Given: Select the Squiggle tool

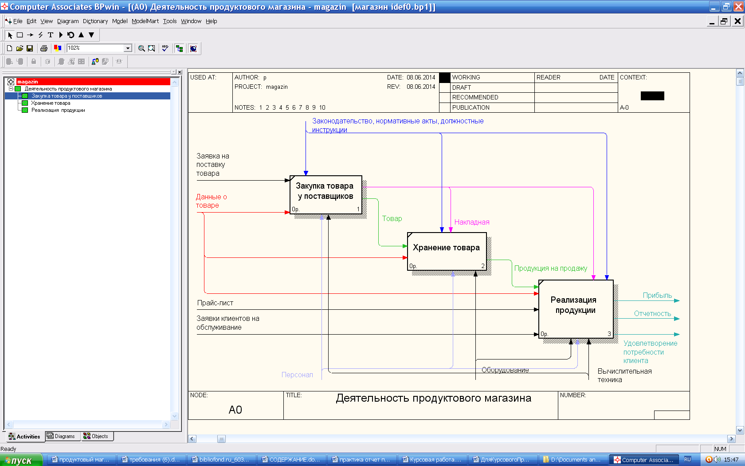Looking at the screenshot, I should [40, 35].
